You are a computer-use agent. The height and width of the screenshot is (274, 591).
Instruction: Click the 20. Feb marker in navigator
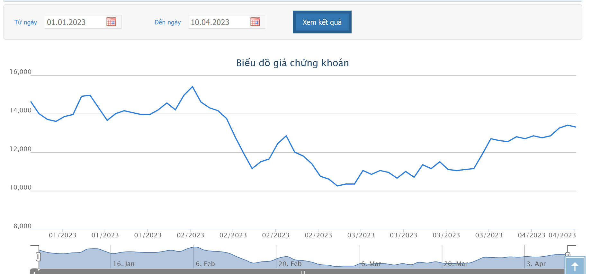[290, 264]
